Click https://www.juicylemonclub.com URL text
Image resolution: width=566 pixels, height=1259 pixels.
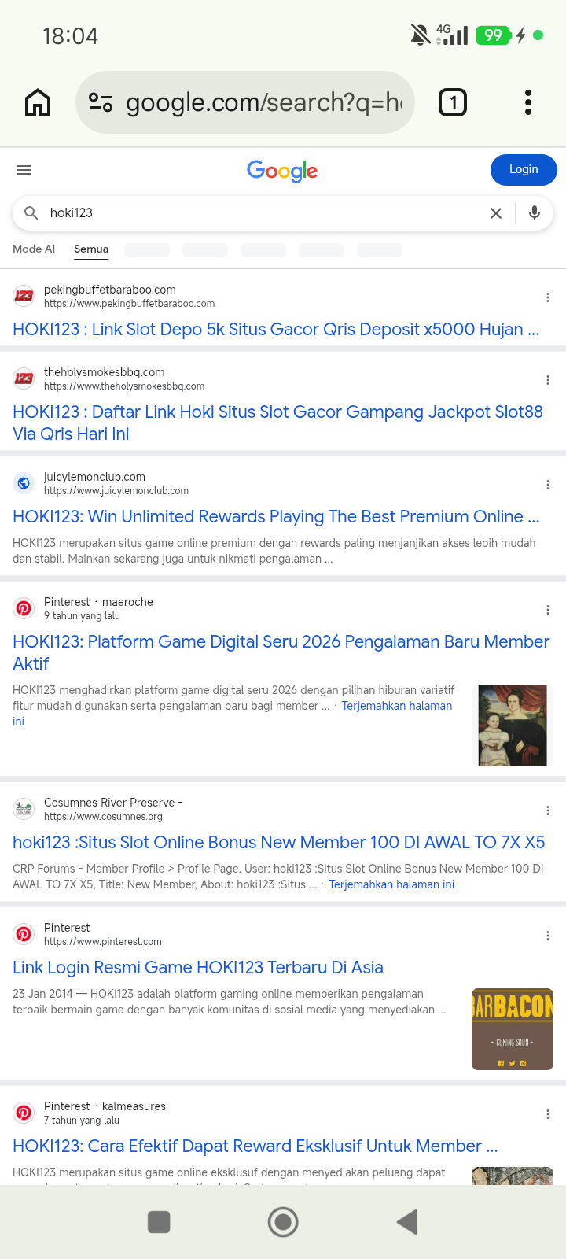(116, 491)
